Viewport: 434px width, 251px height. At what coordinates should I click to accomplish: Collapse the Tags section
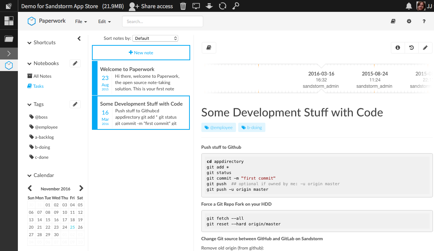pyautogui.click(x=29, y=104)
